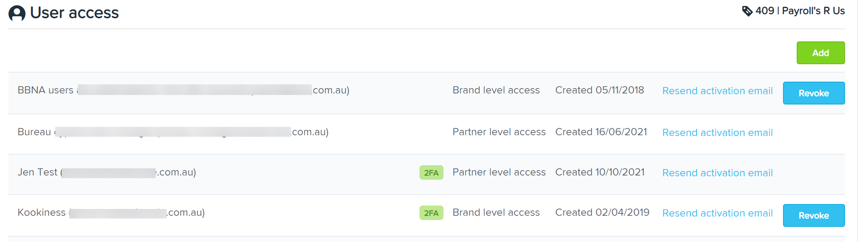Viewport: 858px width, 242px height.
Task: Click the tag icon next to 409
Action: tap(747, 11)
